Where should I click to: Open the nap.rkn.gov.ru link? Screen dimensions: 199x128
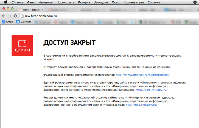(x=142, y=105)
